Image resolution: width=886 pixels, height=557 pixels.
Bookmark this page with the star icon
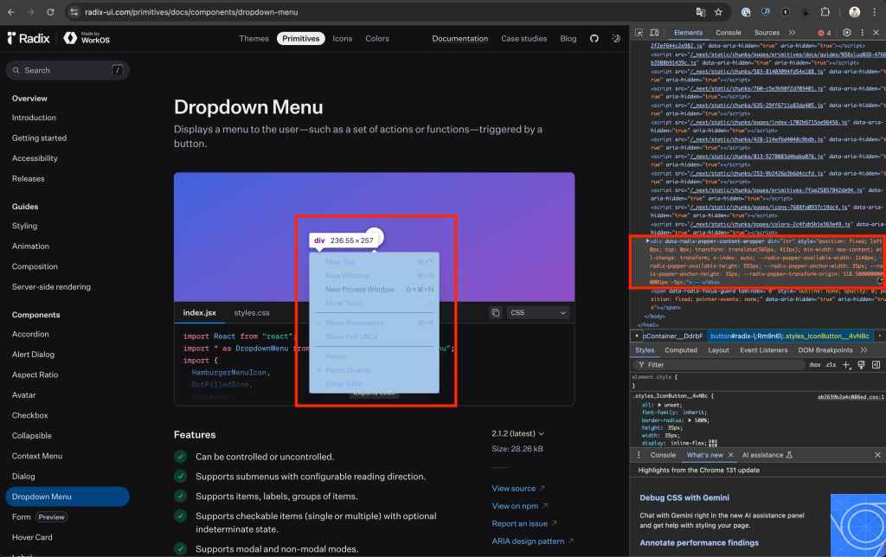tap(718, 12)
